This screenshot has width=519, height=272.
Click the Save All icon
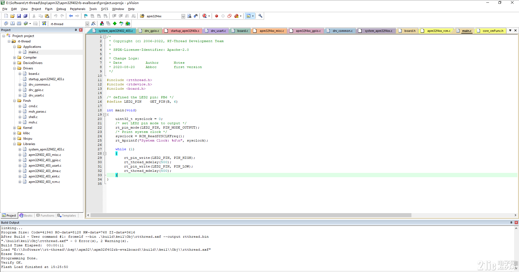(x=25, y=16)
